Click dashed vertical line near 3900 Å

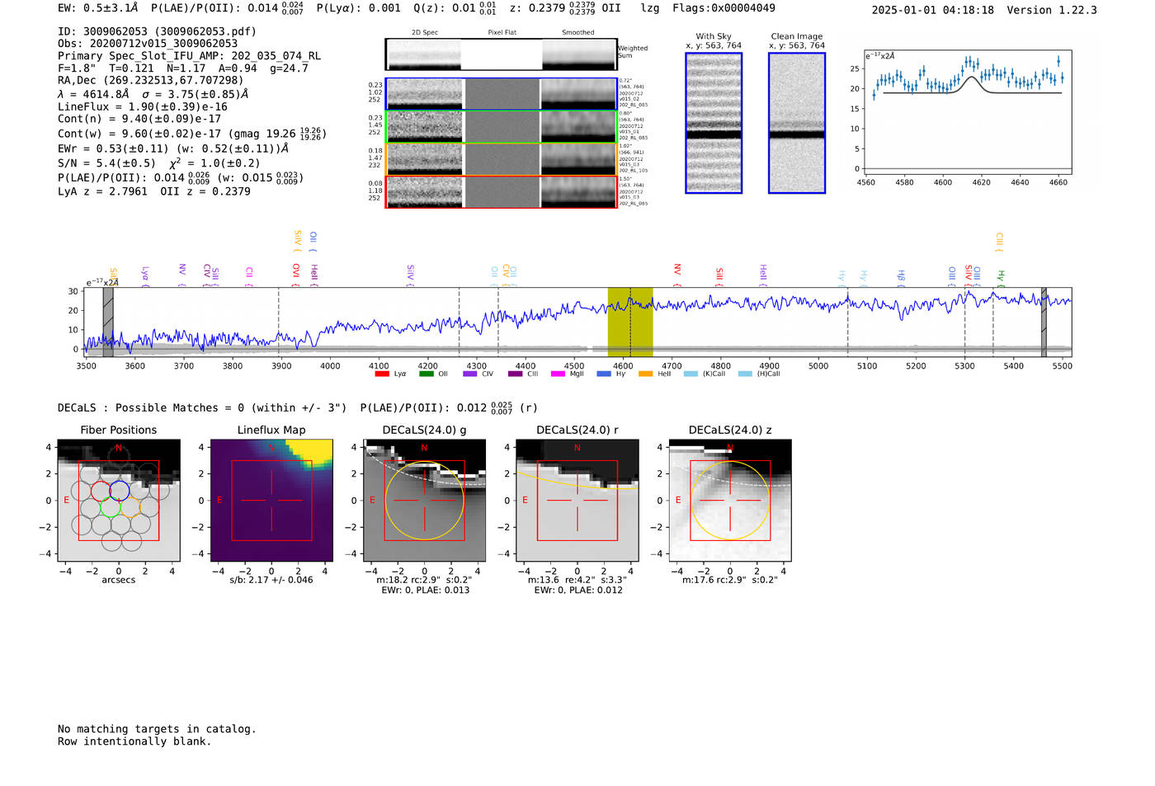click(x=278, y=322)
